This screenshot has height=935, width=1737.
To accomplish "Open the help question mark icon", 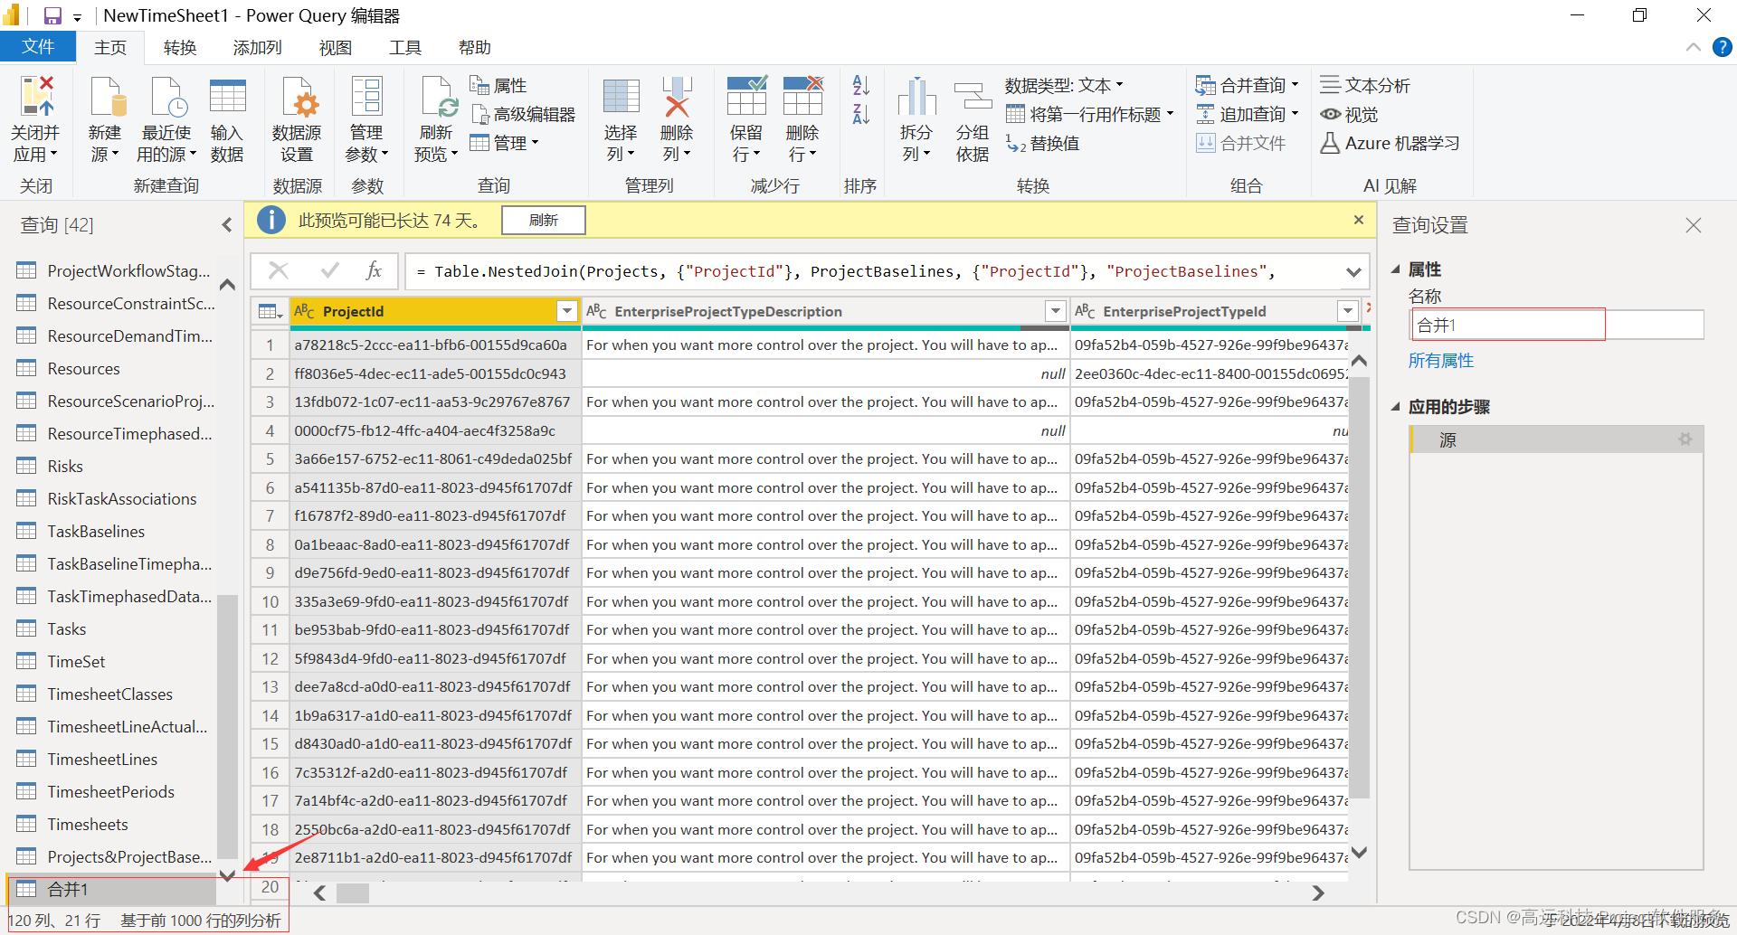I will pos(1722,47).
